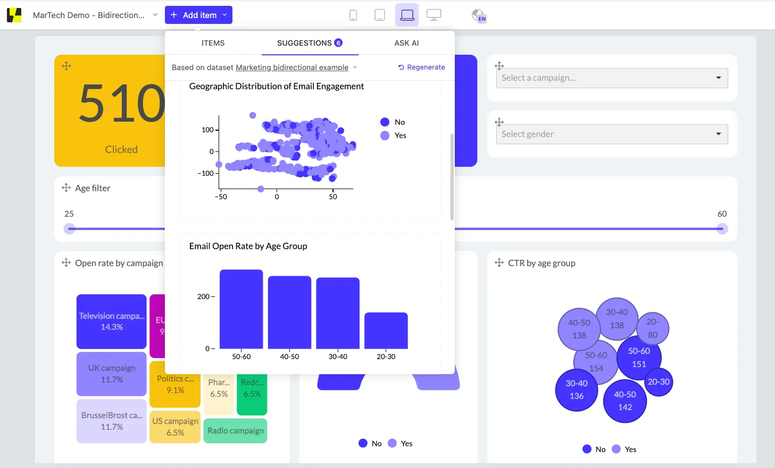Image resolution: width=775 pixels, height=468 pixels.
Task: Click the 50-60 bar in Email Open Rate chart
Action: pyautogui.click(x=241, y=309)
